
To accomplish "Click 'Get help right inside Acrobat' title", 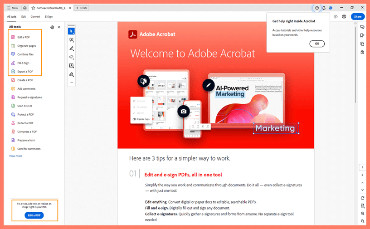I will pyautogui.click(x=294, y=21).
